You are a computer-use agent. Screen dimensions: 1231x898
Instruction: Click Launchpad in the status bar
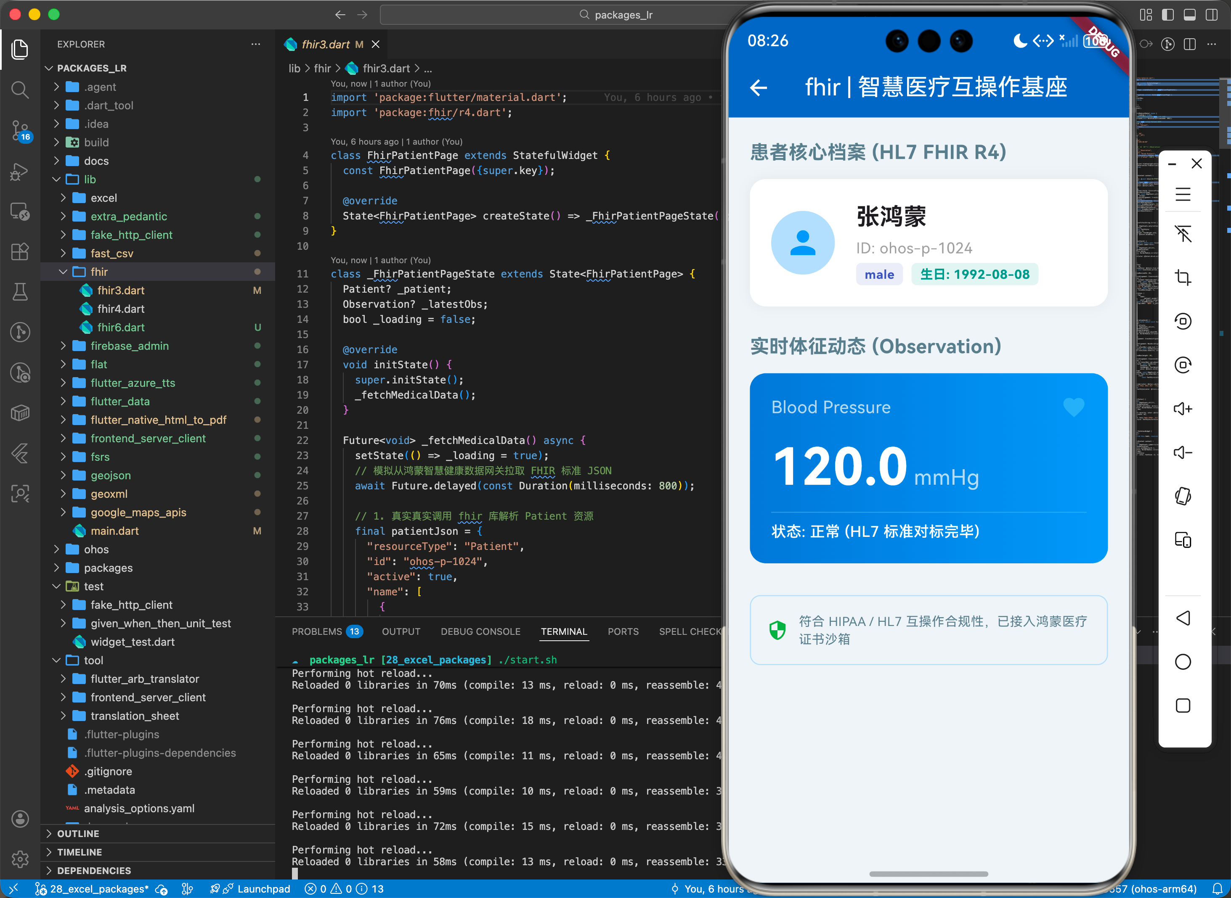click(x=263, y=889)
